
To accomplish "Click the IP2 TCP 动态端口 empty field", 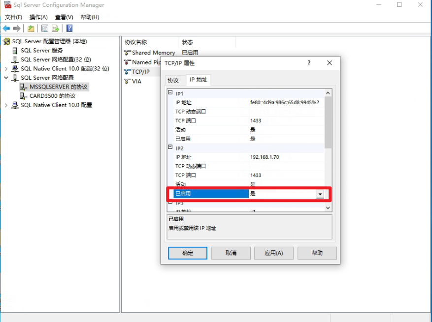I will pyautogui.click(x=287, y=166).
